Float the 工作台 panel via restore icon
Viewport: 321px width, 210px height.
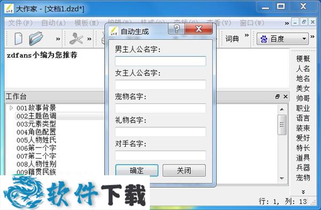[278, 97]
